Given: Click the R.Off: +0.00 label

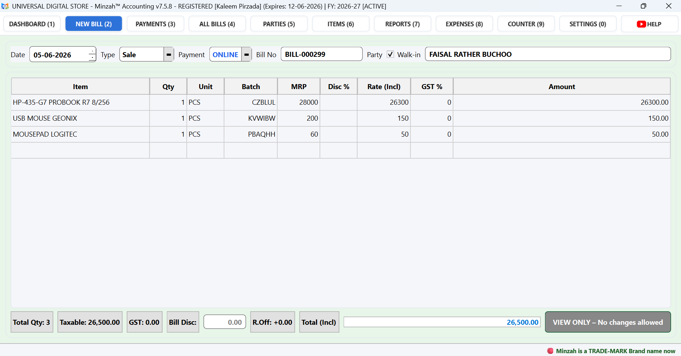Looking at the screenshot, I should [x=272, y=322].
